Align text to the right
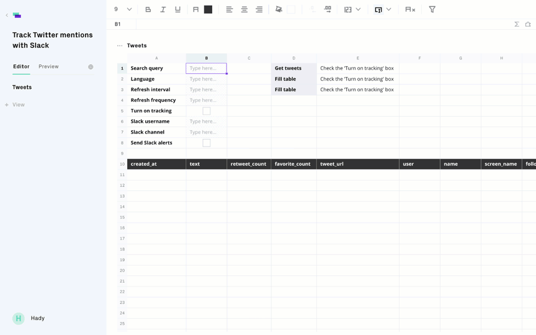 tap(259, 9)
